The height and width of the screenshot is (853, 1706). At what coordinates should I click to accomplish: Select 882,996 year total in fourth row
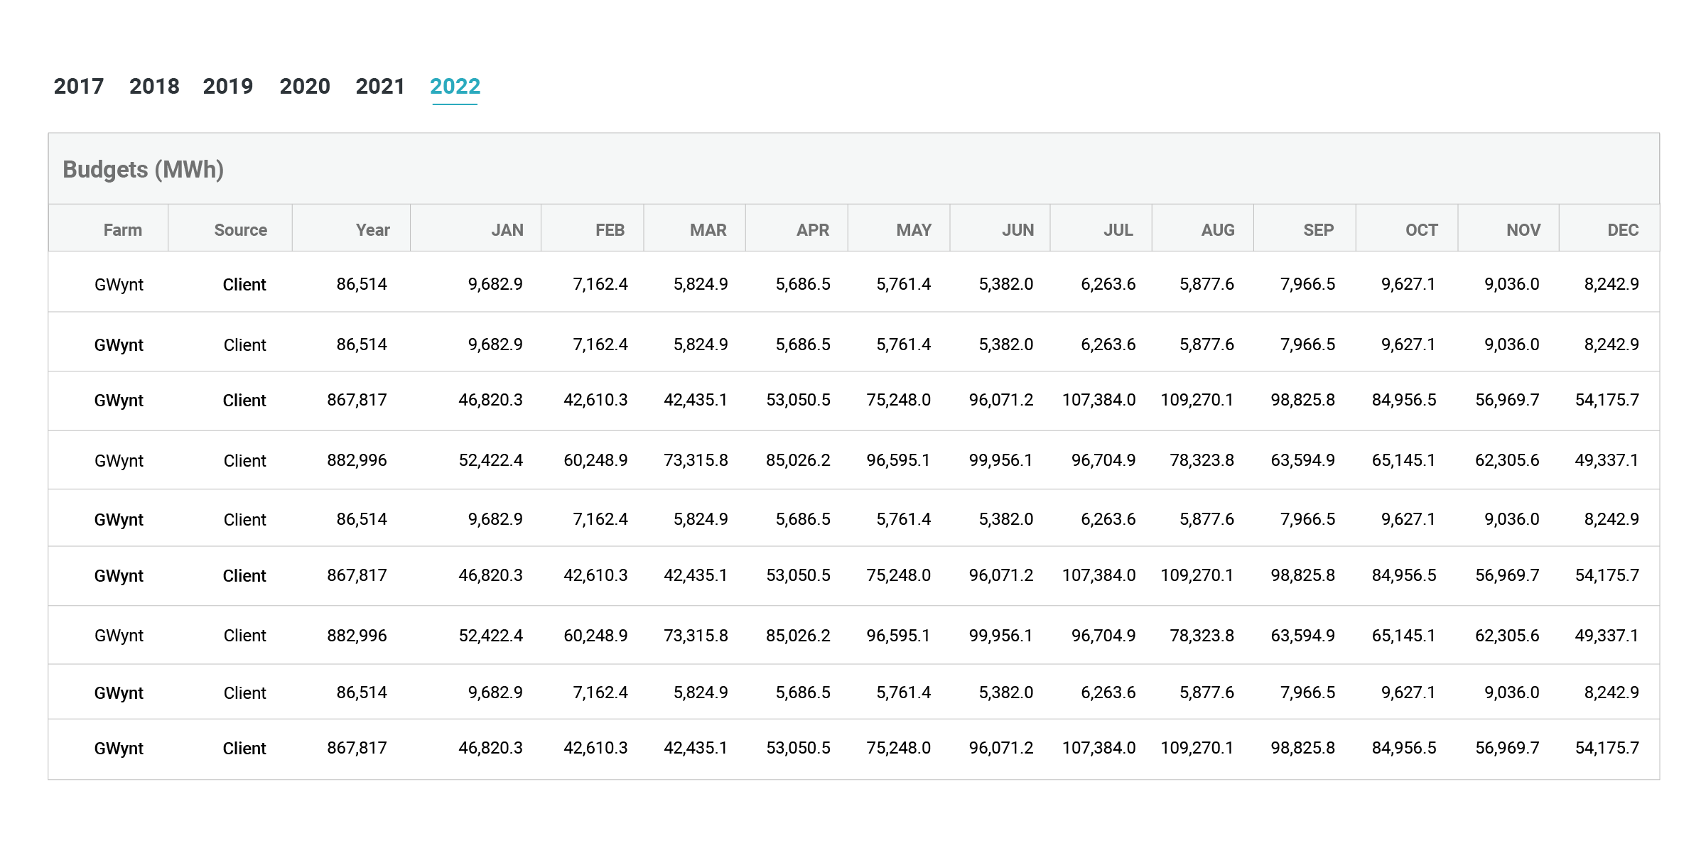click(x=357, y=460)
